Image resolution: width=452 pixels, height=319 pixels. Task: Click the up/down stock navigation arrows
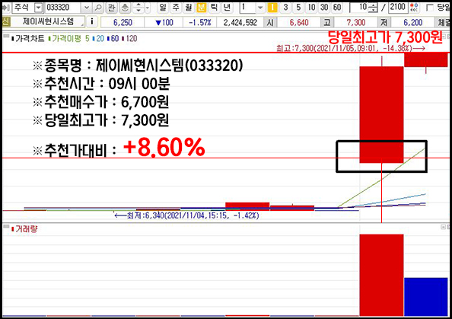pyautogui.click(x=138, y=8)
